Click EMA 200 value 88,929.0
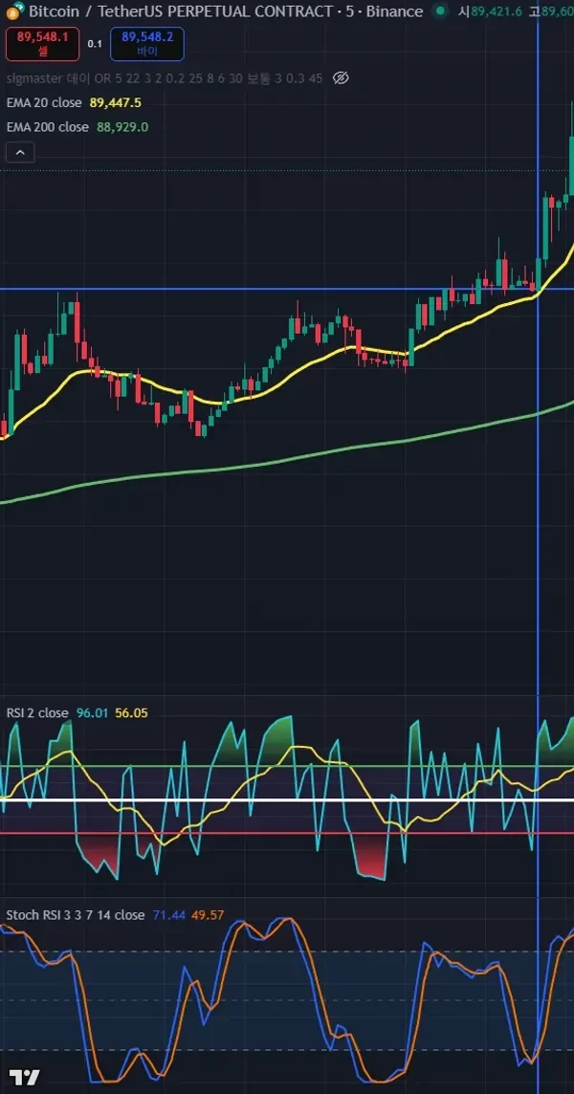 (x=122, y=127)
